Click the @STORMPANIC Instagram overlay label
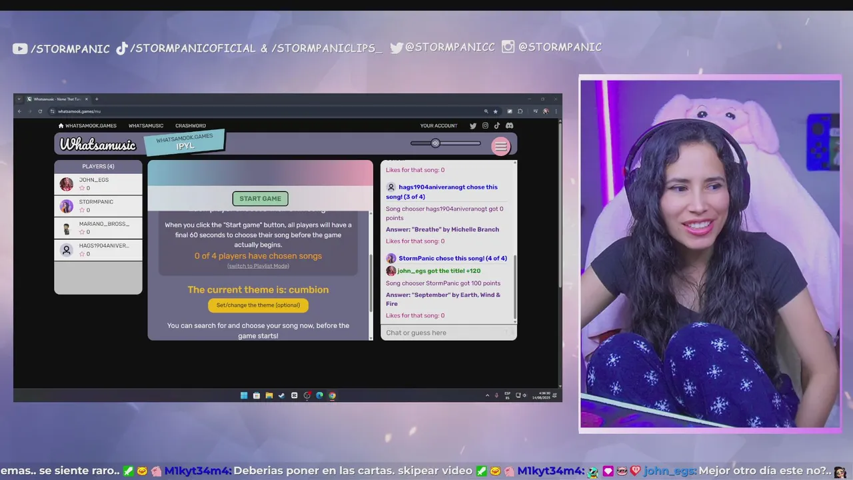Viewport: 853px width, 480px height. pos(552,47)
